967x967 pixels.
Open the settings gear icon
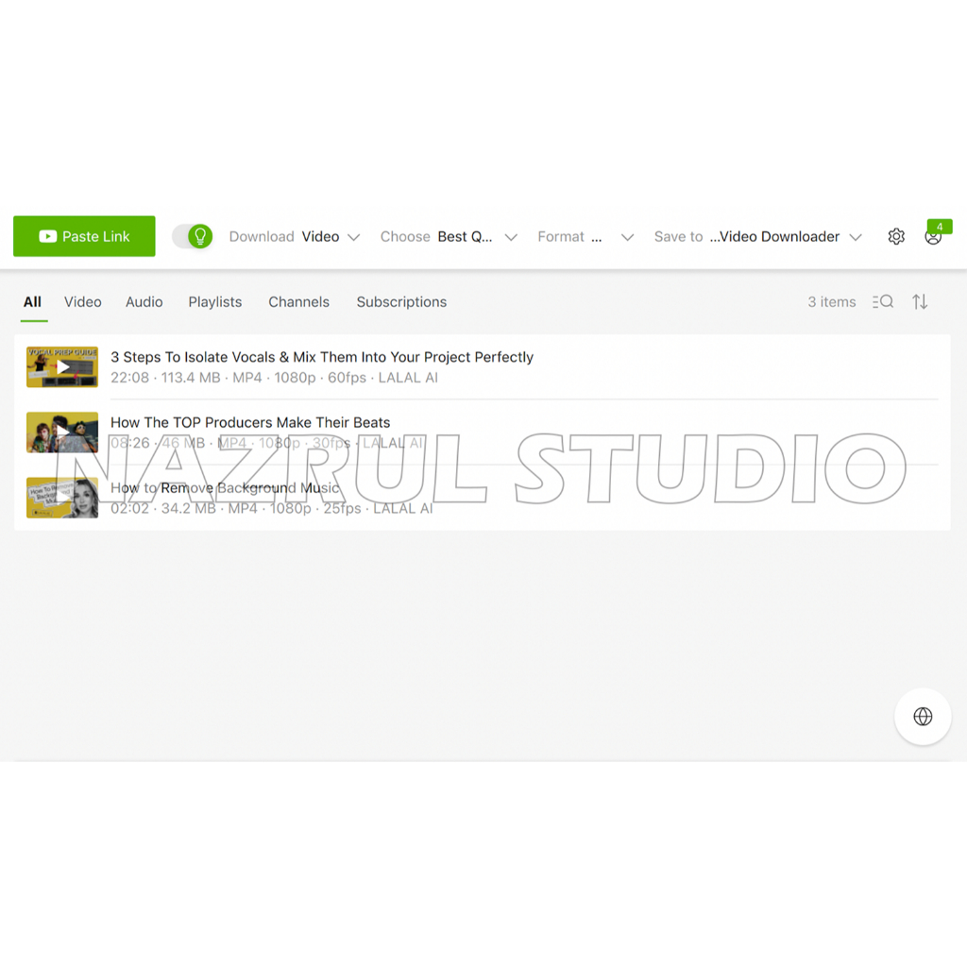[896, 237]
